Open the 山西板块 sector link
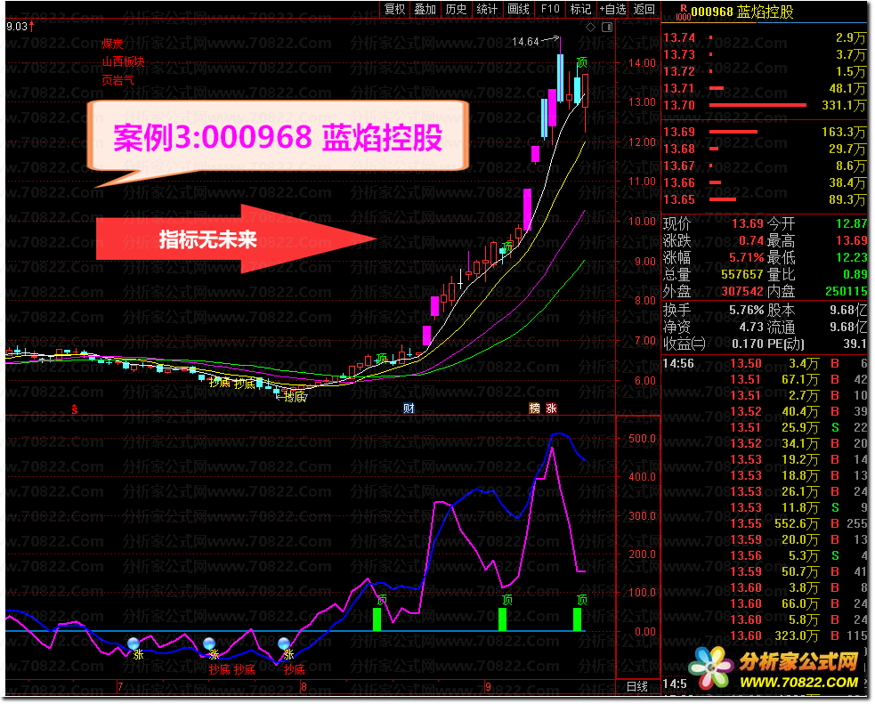 [x=123, y=62]
